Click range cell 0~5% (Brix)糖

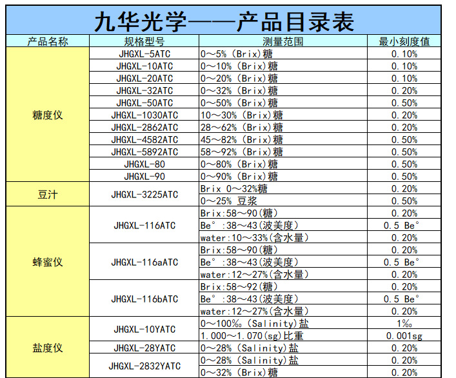click(283, 54)
